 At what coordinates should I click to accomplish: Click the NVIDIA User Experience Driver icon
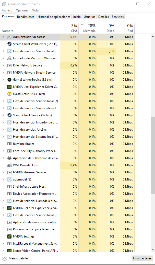(x=9, y=87)
